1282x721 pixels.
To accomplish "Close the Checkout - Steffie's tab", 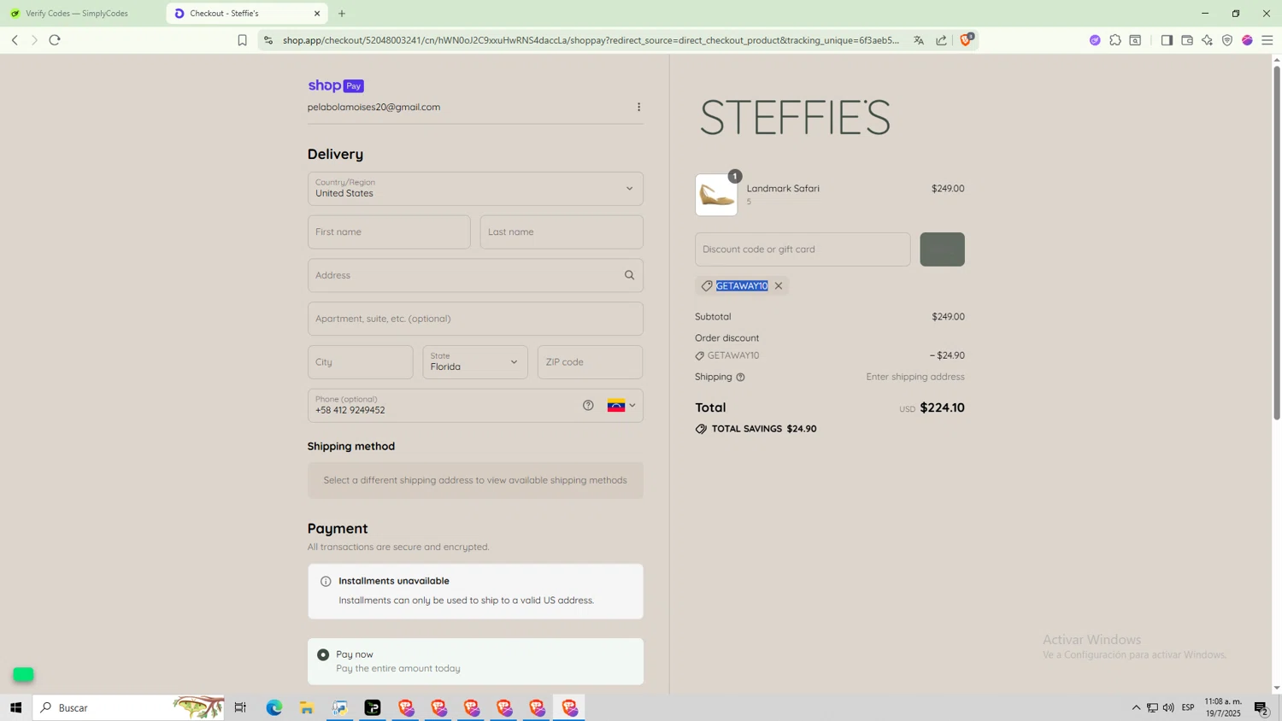I will click(x=317, y=14).
